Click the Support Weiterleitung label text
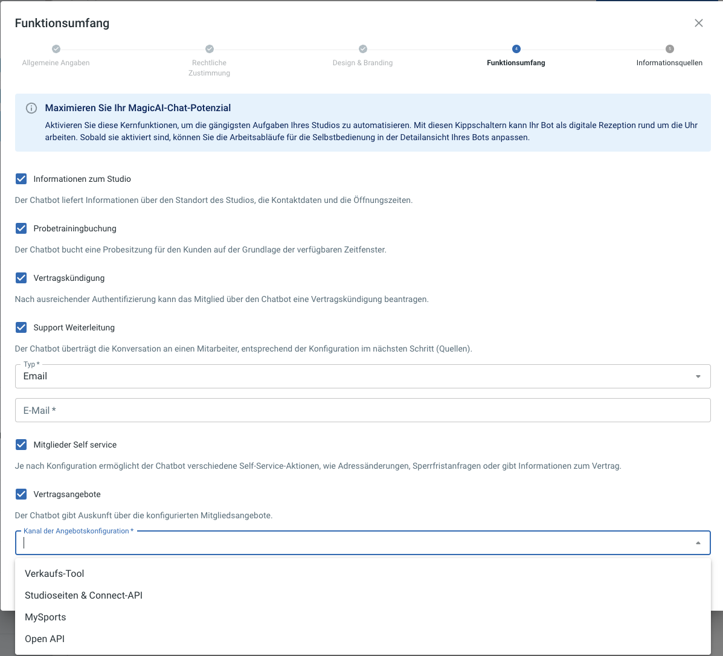This screenshot has width=723, height=656. 74,327
